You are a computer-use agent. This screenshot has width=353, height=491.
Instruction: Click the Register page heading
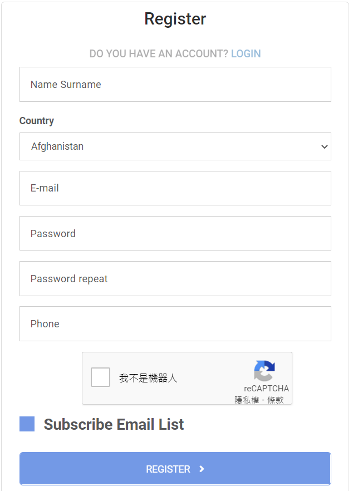tap(175, 19)
